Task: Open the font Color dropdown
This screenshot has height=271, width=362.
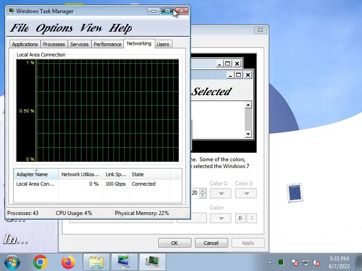Action: coord(221,218)
